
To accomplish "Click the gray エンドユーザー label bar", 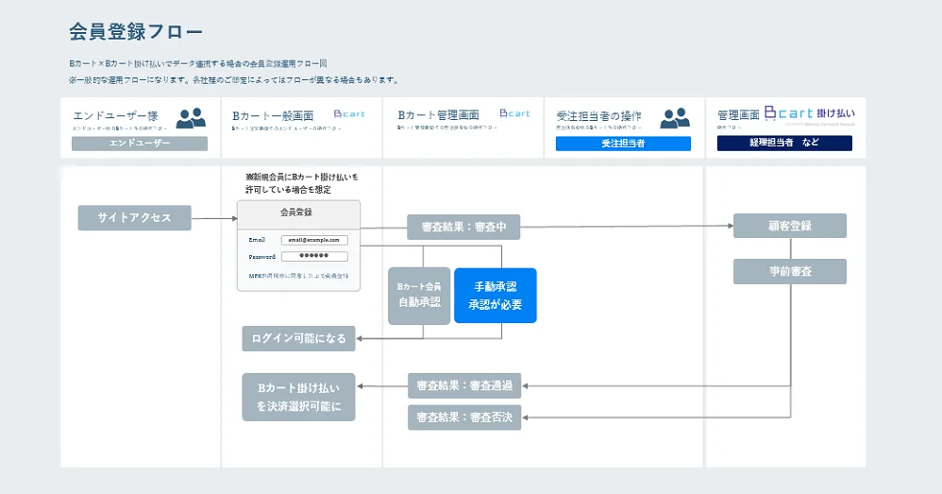I will (x=140, y=143).
